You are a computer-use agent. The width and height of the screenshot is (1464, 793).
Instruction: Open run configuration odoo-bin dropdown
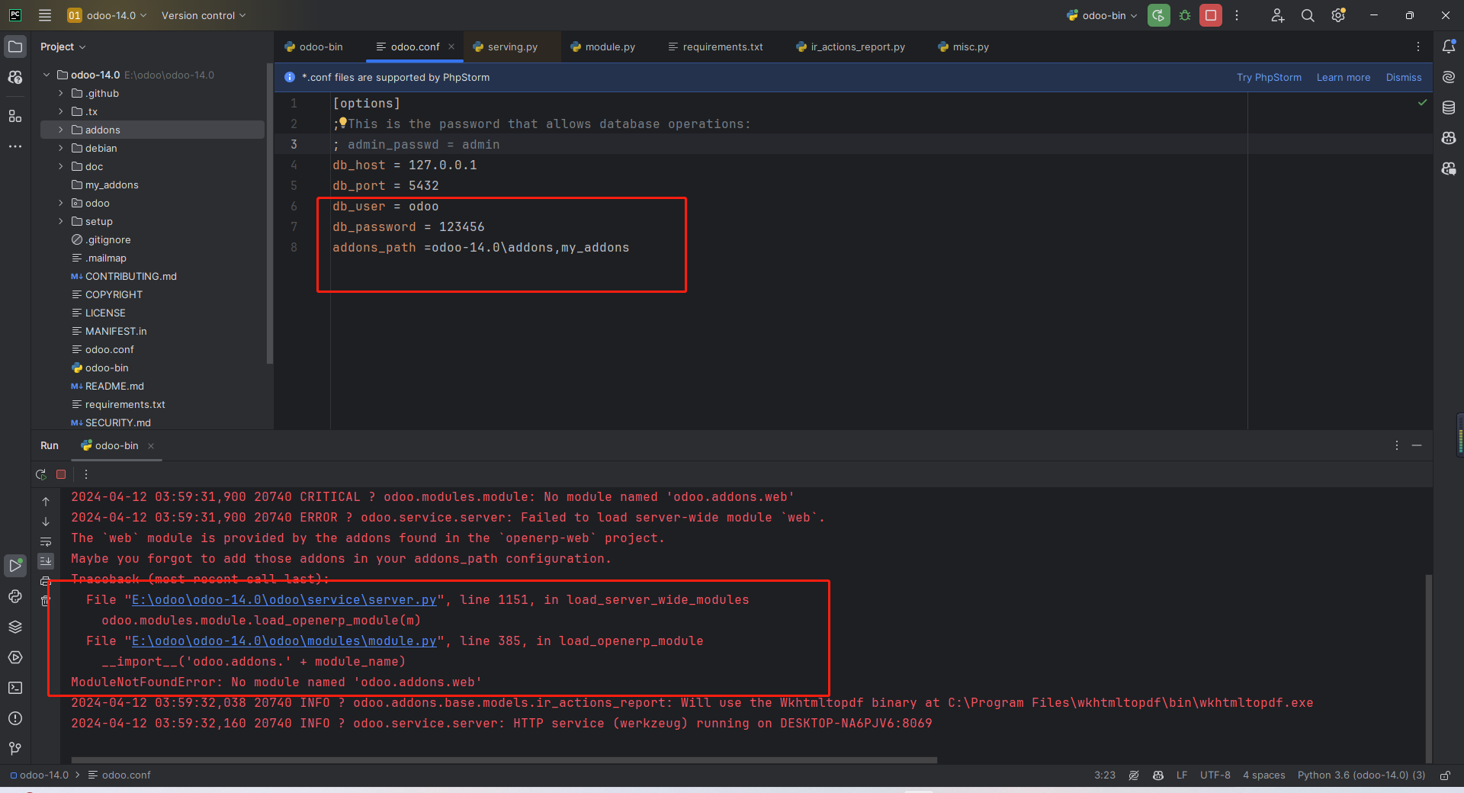pyautogui.click(x=1102, y=15)
